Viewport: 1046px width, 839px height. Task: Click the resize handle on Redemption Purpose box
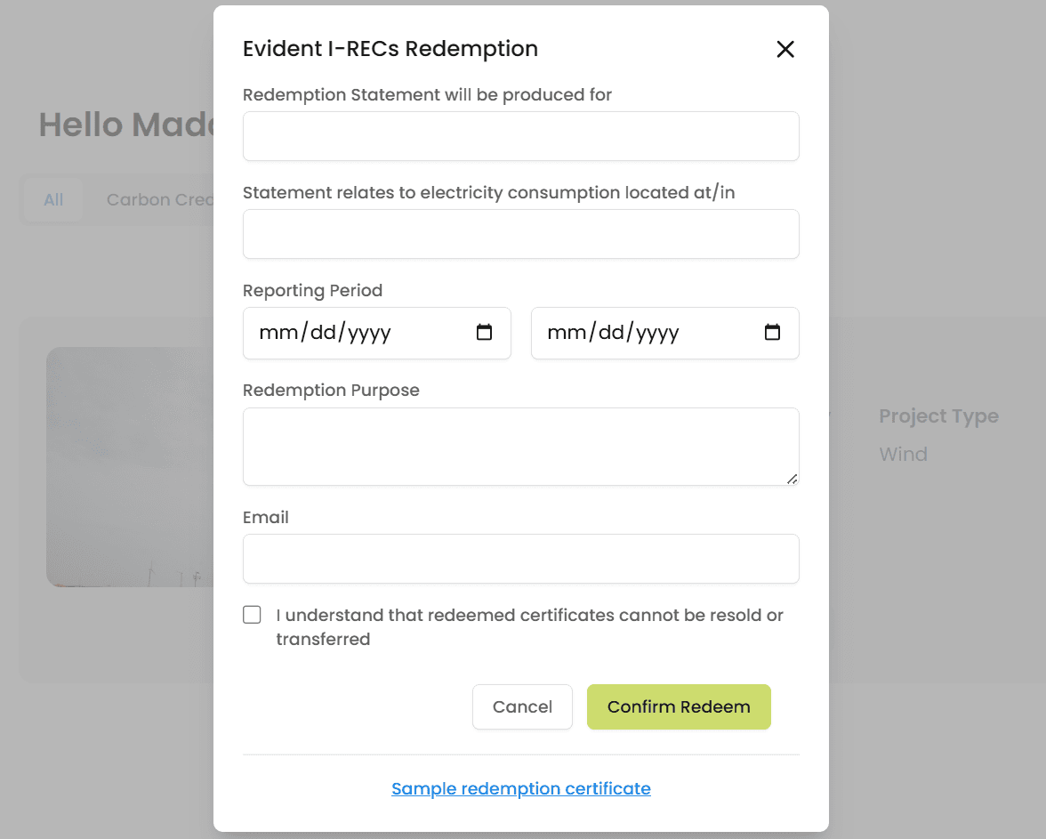[792, 480]
